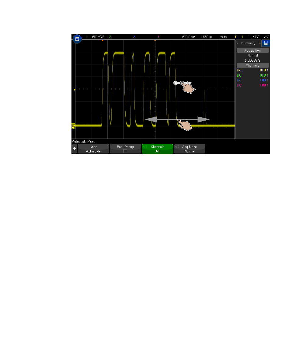Click yellow 10.0:1 probe ratio
The width and height of the screenshot is (289, 354).
264,70
